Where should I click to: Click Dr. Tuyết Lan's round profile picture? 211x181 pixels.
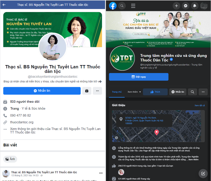click(x=52, y=47)
